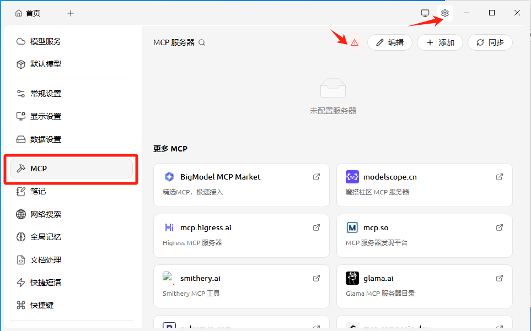This screenshot has height=331, width=531.
Task: Click the 同步 sync button
Action: click(490, 42)
